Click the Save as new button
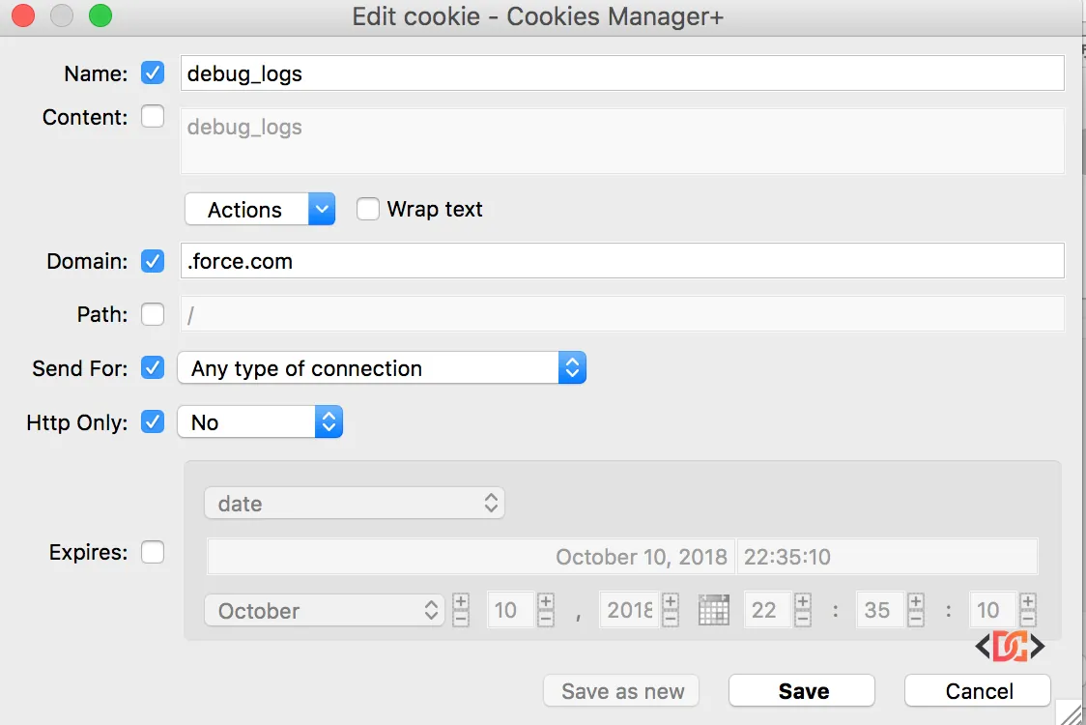This screenshot has height=725, width=1086. pos(620,690)
